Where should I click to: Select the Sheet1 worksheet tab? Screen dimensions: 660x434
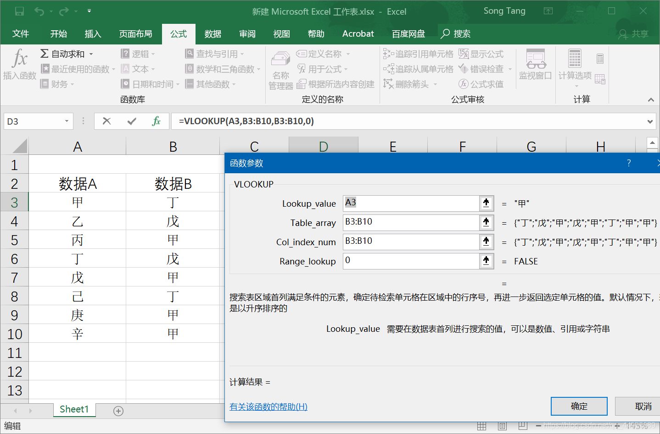tap(74, 409)
